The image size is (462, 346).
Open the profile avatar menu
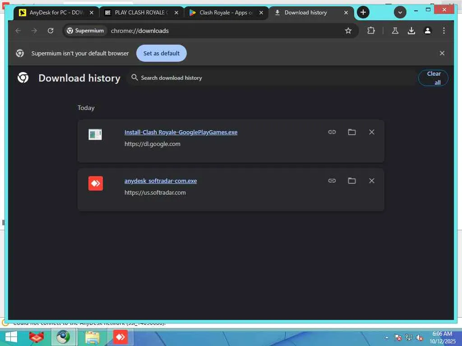click(x=428, y=31)
